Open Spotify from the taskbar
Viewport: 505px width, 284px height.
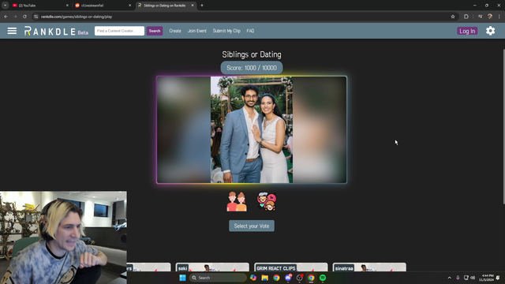tap(323, 278)
